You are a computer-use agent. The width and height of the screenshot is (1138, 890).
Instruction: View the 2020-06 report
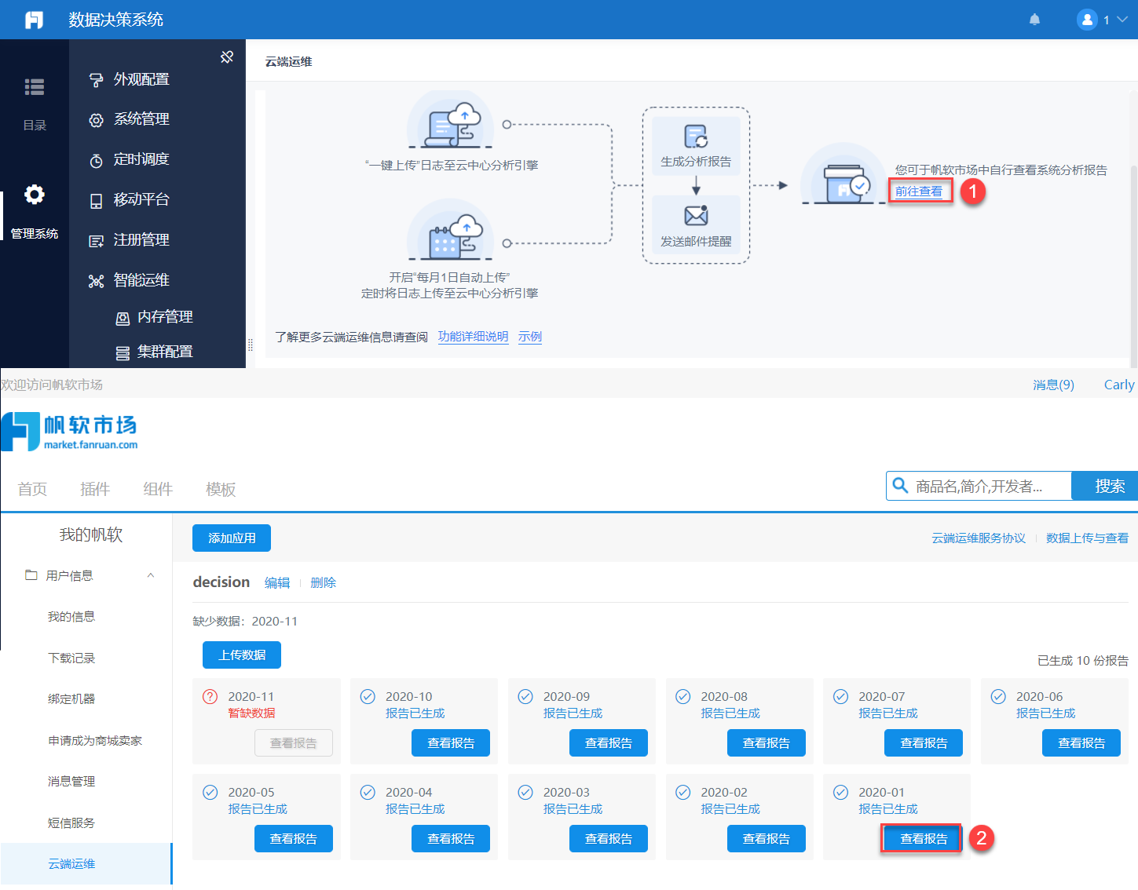[1081, 743]
